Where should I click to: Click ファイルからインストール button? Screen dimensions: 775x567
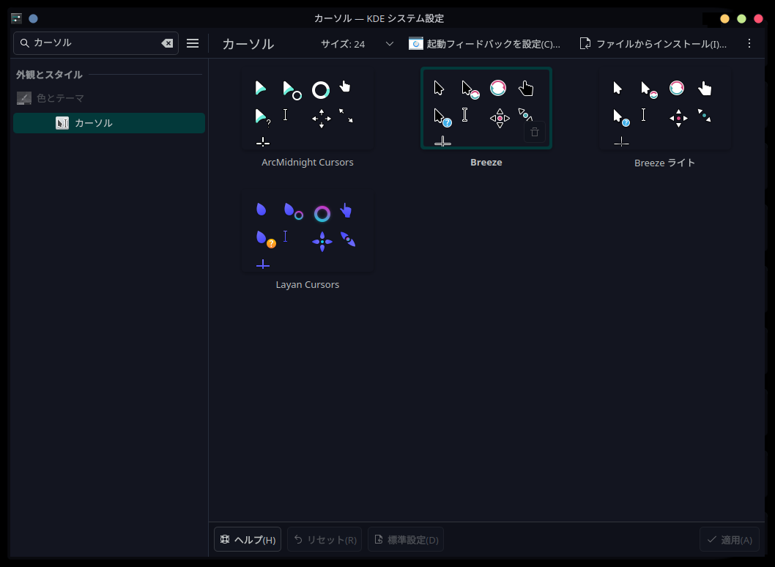point(653,44)
